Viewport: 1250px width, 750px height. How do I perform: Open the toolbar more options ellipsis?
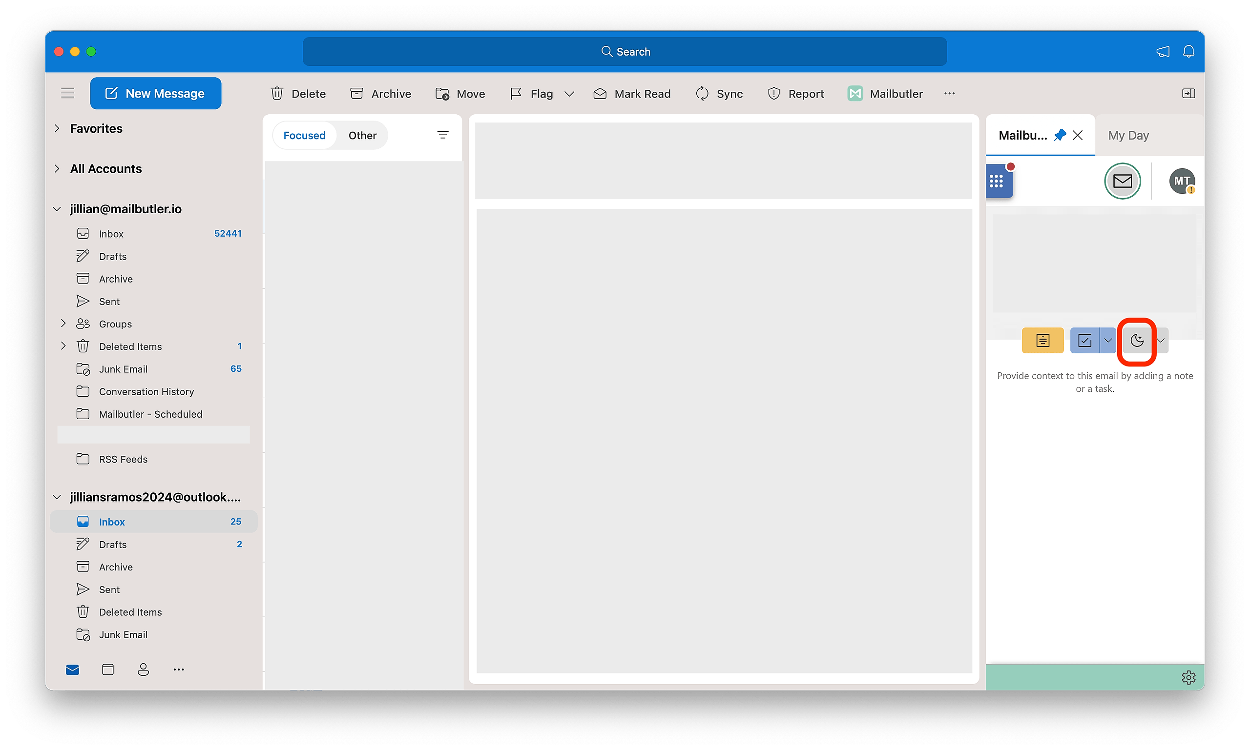pos(949,94)
